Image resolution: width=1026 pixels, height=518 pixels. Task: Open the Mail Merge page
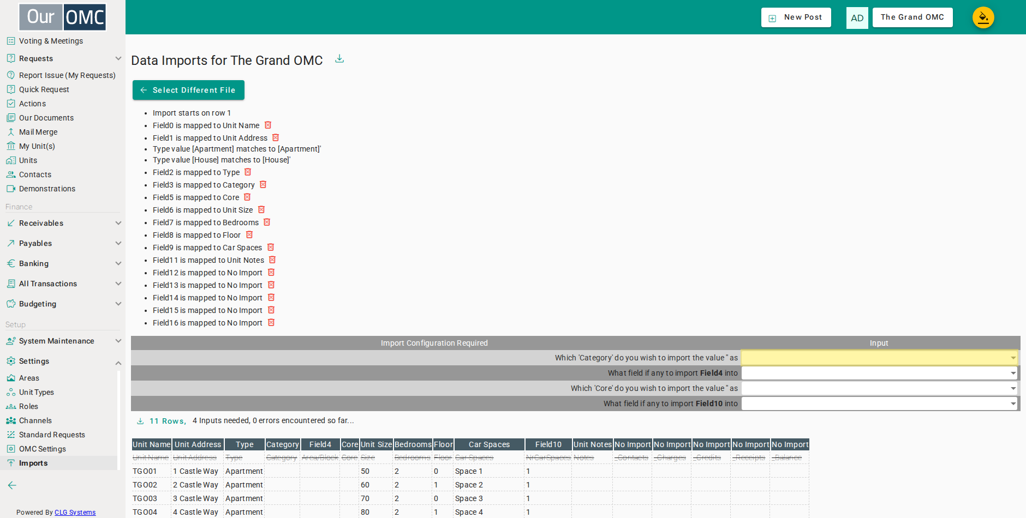(38, 132)
